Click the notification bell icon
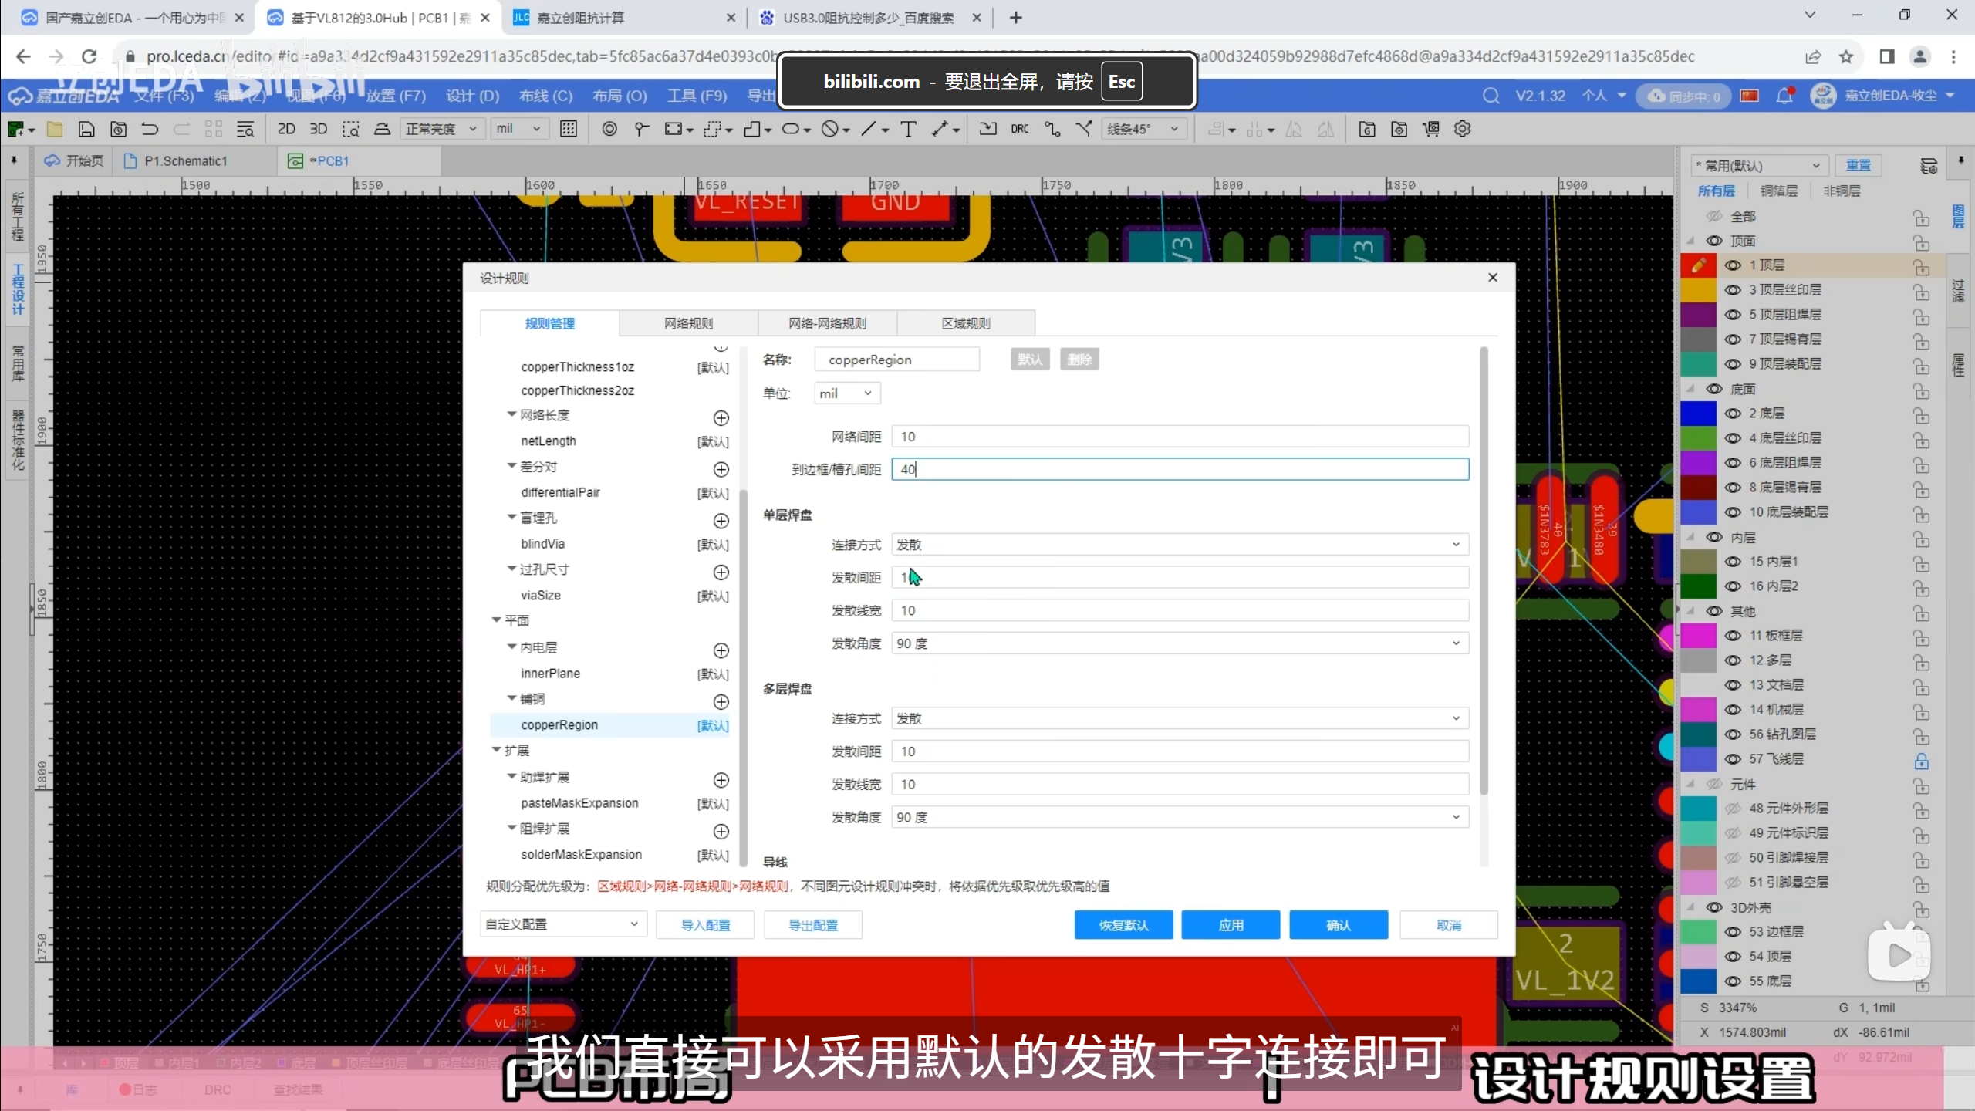Screen dimensions: 1975x1111 (1784, 96)
